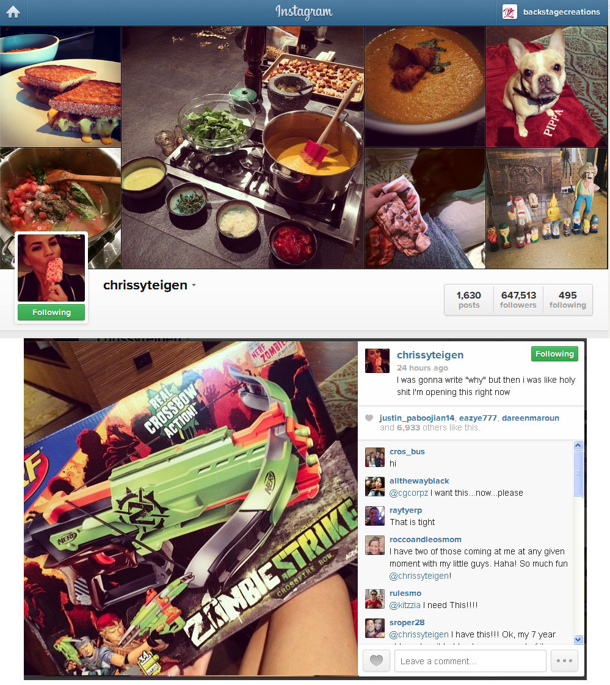This screenshot has height=685, width=610.
Task: Click the comments scroll down arrow
Action: click(578, 639)
